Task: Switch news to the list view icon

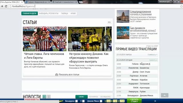Action: [x=49, y=97]
